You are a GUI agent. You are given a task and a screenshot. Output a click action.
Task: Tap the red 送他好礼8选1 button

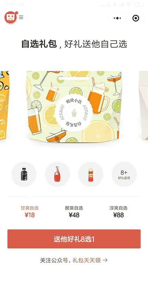click(x=74, y=239)
